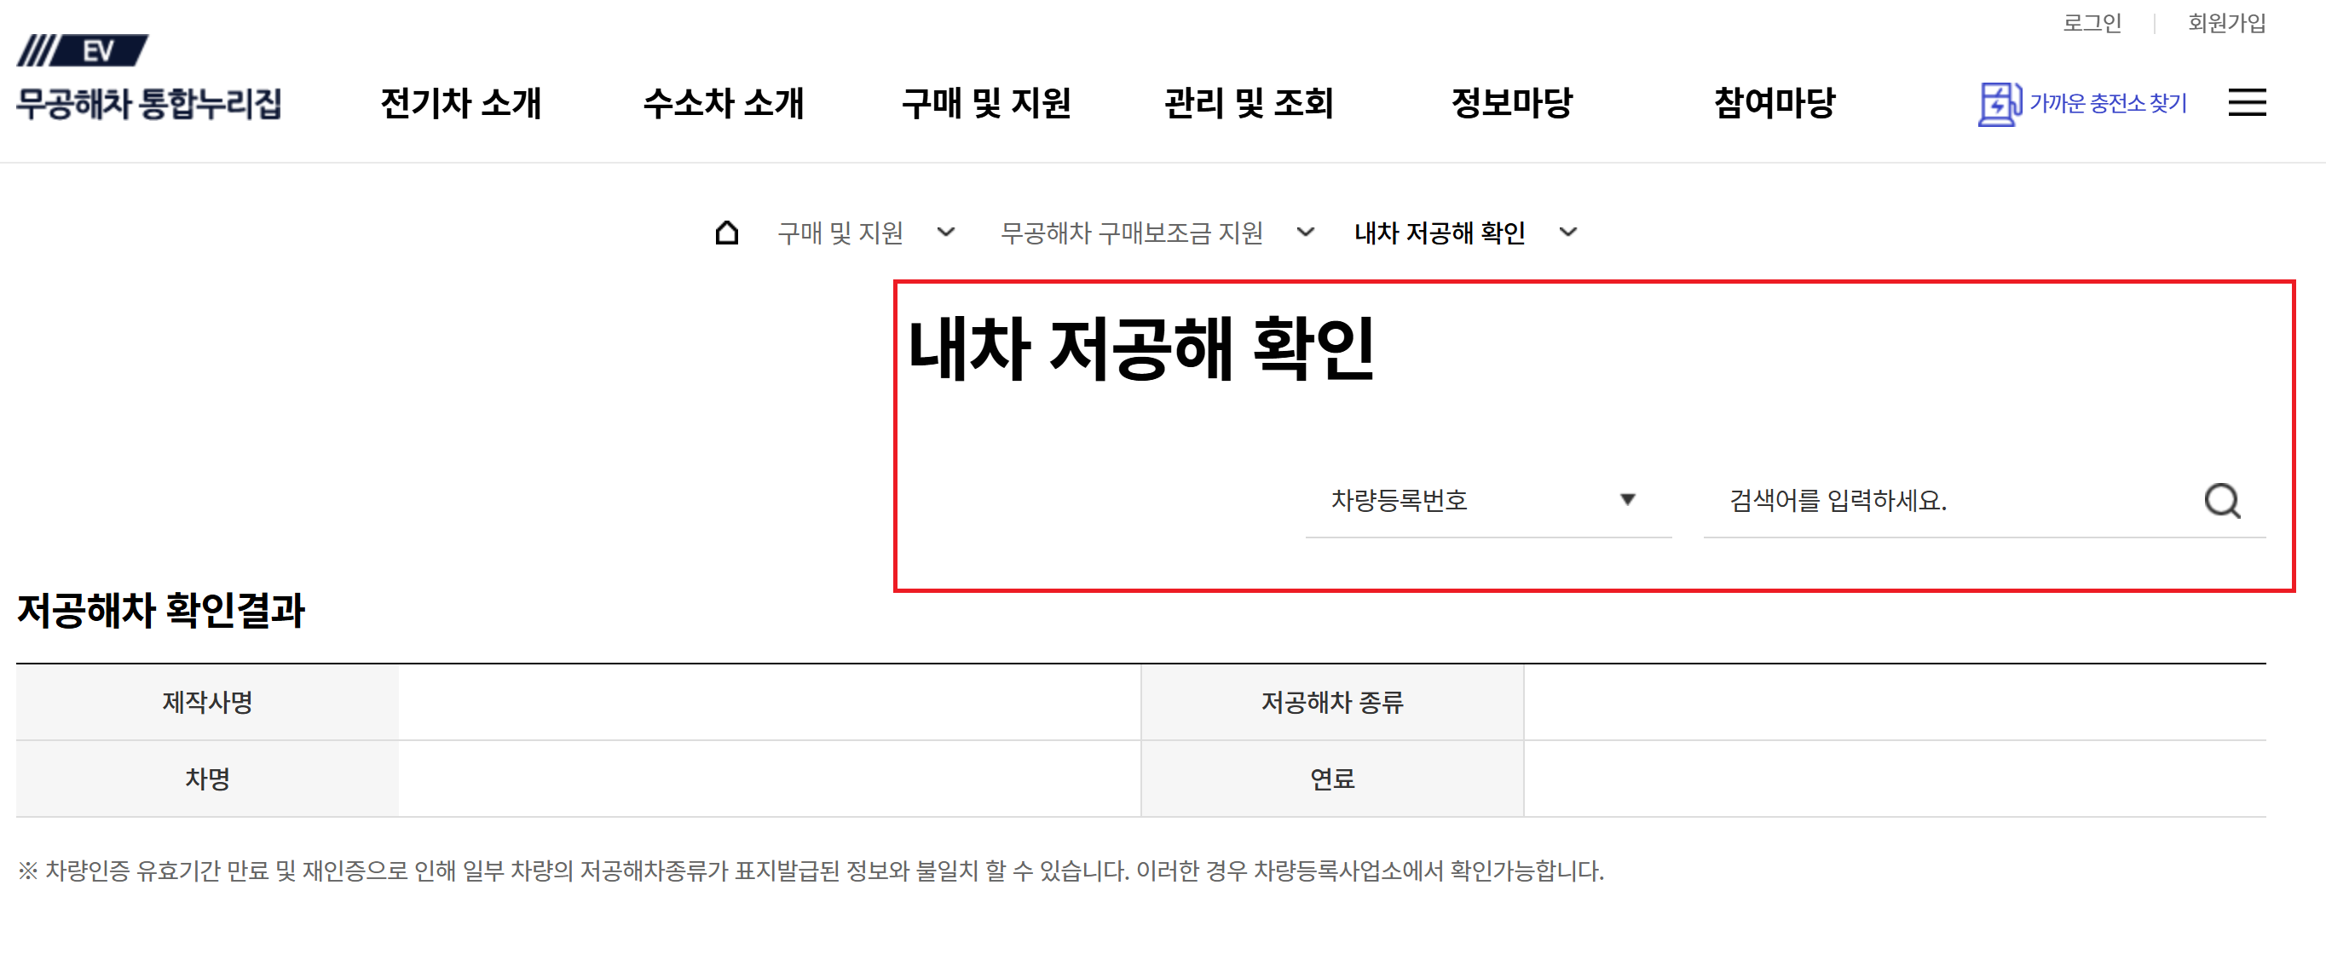Click the 회원가입 link
2326x960 pixels.
tap(2225, 24)
